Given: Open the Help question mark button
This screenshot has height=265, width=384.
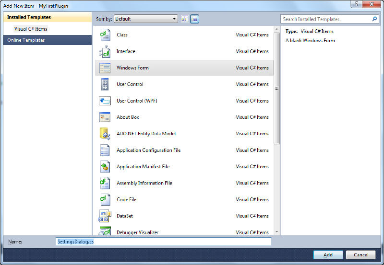Looking at the screenshot, I should (356, 4).
